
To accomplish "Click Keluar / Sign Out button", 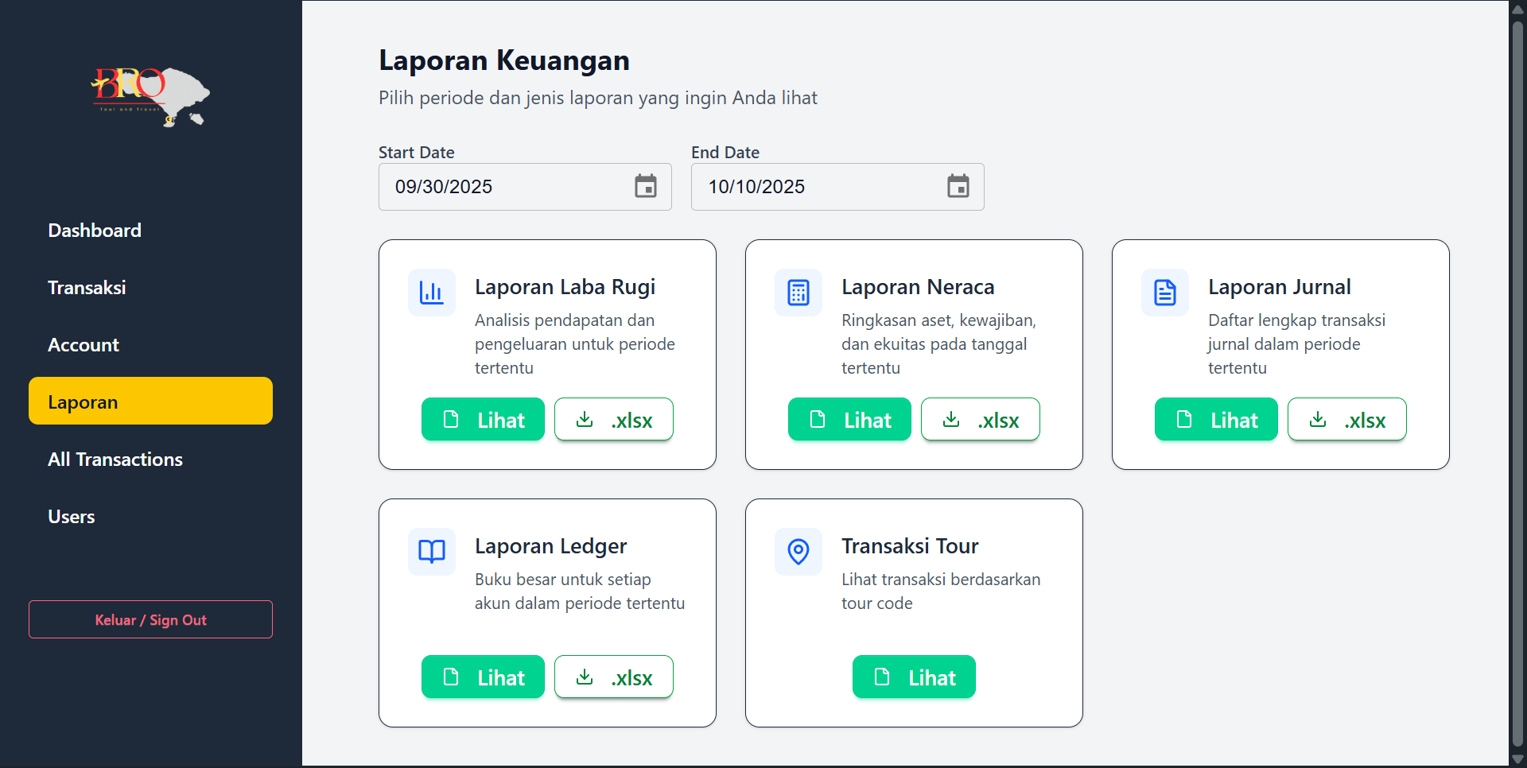I will pyautogui.click(x=150, y=619).
